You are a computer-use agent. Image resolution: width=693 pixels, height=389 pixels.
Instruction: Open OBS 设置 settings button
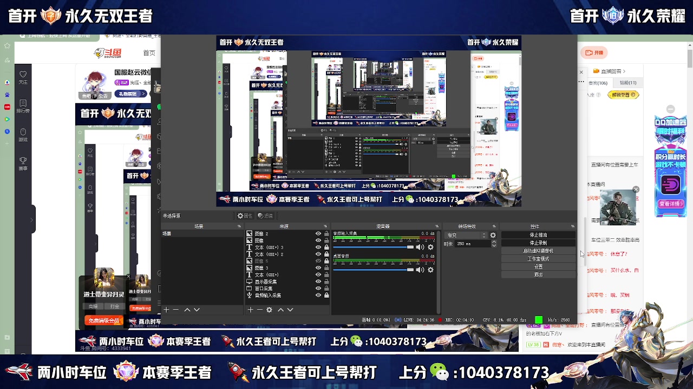point(538,266)
